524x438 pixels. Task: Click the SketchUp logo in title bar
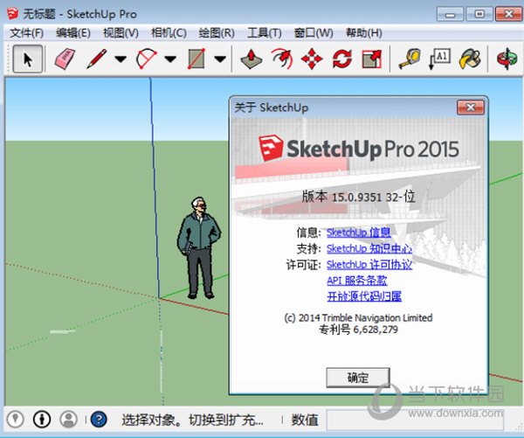13,14
